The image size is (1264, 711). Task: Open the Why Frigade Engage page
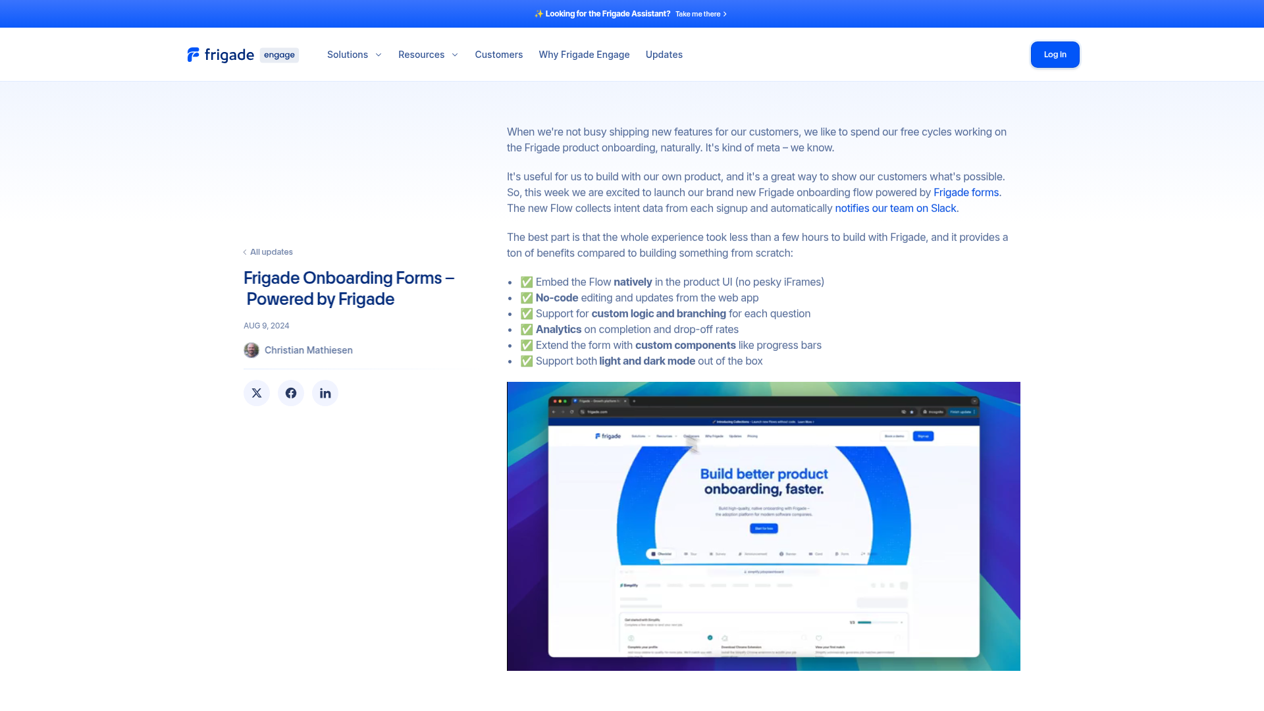tap(584, 55)
